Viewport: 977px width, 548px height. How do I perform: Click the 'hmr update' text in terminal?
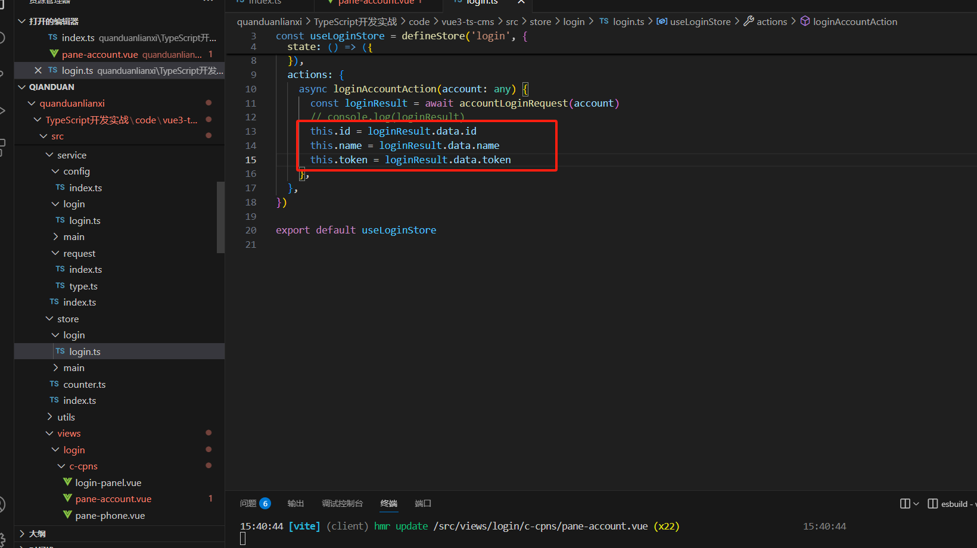point(401,526)
